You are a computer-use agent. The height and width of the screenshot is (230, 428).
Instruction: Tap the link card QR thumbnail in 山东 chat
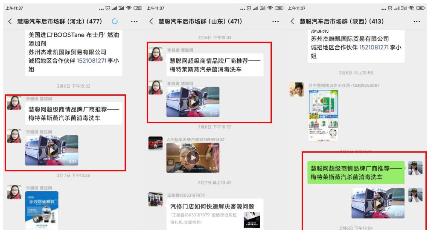coord(252,220)
